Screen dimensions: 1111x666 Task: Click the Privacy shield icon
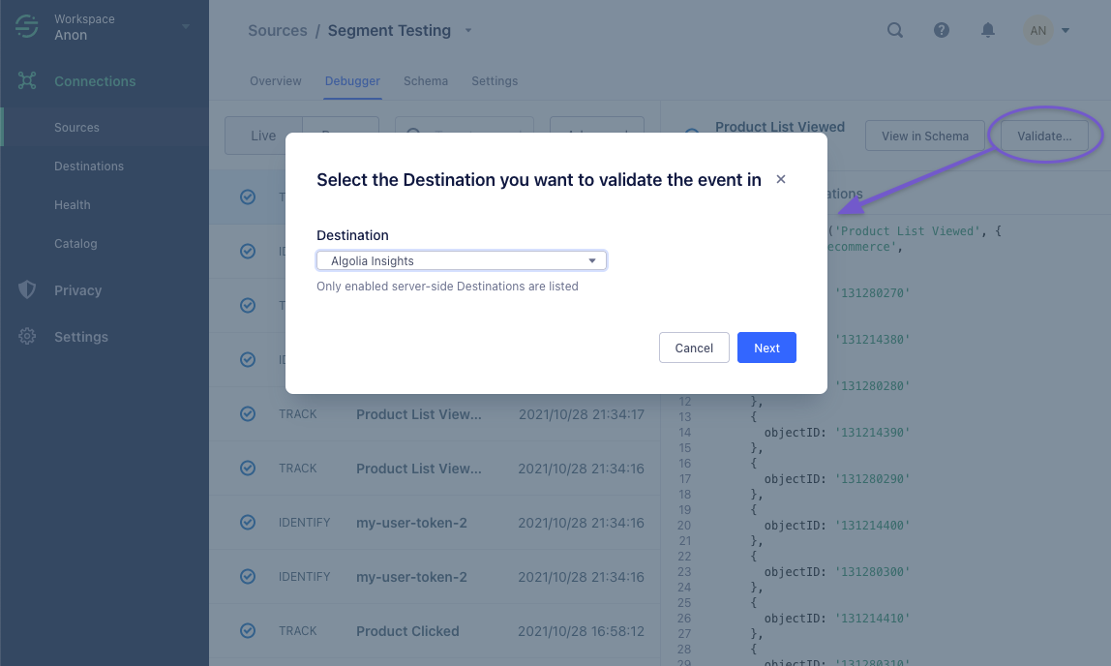pyautogui.click(x=26, y=289)
